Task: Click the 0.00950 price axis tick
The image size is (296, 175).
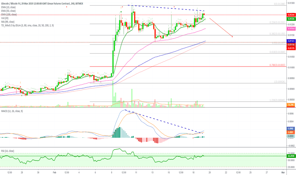Action: 291,78
